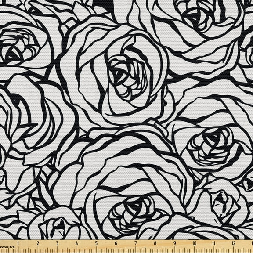Click the number 11 on the ruler
Viewport: 253px width, 253px height.
[214, 243]
